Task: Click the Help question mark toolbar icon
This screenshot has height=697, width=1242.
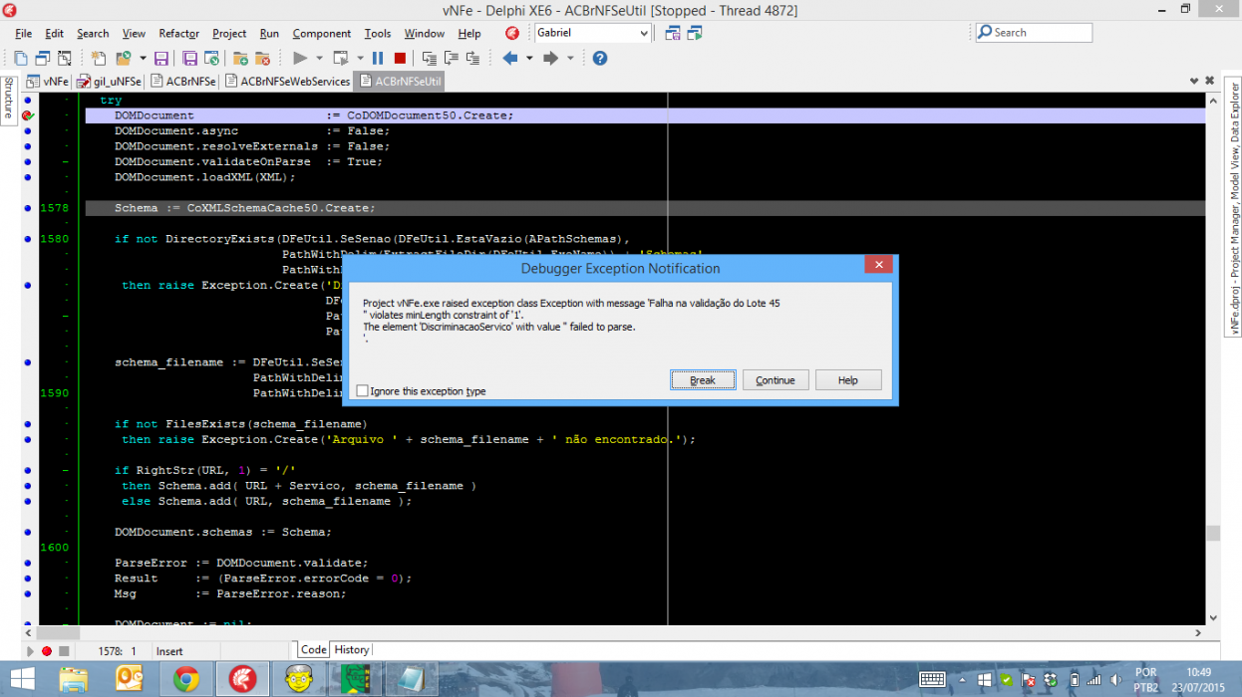Action: click(x=600, y=59)
